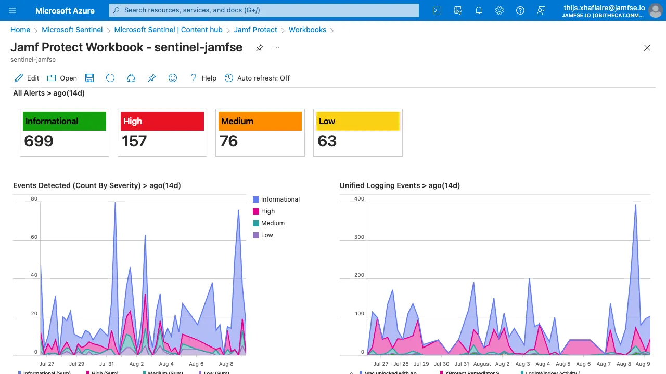The height and width of the screenshot is (374, 666).
Task: Refresh the workbook data
Action: [110, 78]
